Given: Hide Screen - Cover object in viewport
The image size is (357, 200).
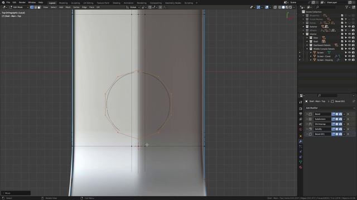Looking at the screenshot, I should [x=350, y=56].
